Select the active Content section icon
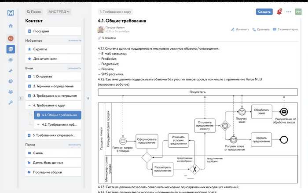Viewport: 308px width, 193px height. coord(11,49)
